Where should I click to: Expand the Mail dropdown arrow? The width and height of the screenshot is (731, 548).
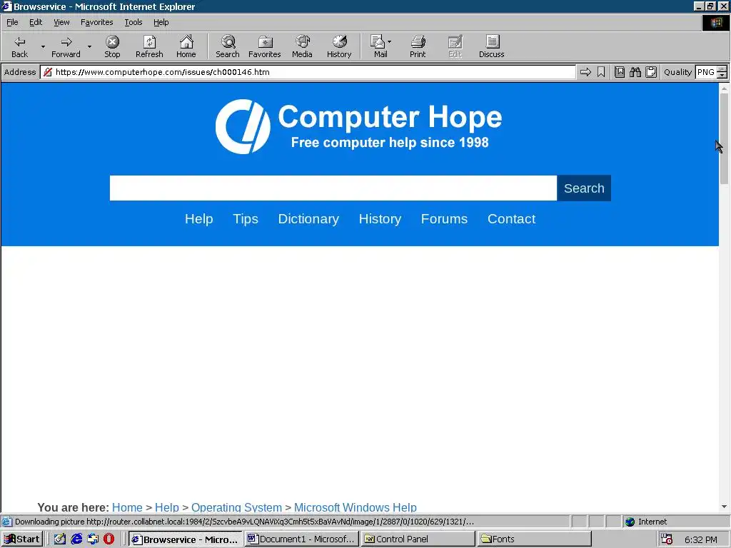pyautogui.click(x=389, y=42)
